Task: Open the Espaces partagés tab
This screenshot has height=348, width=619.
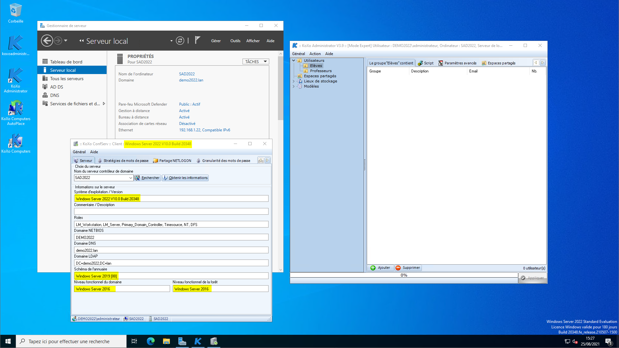Action: [499, 63]
